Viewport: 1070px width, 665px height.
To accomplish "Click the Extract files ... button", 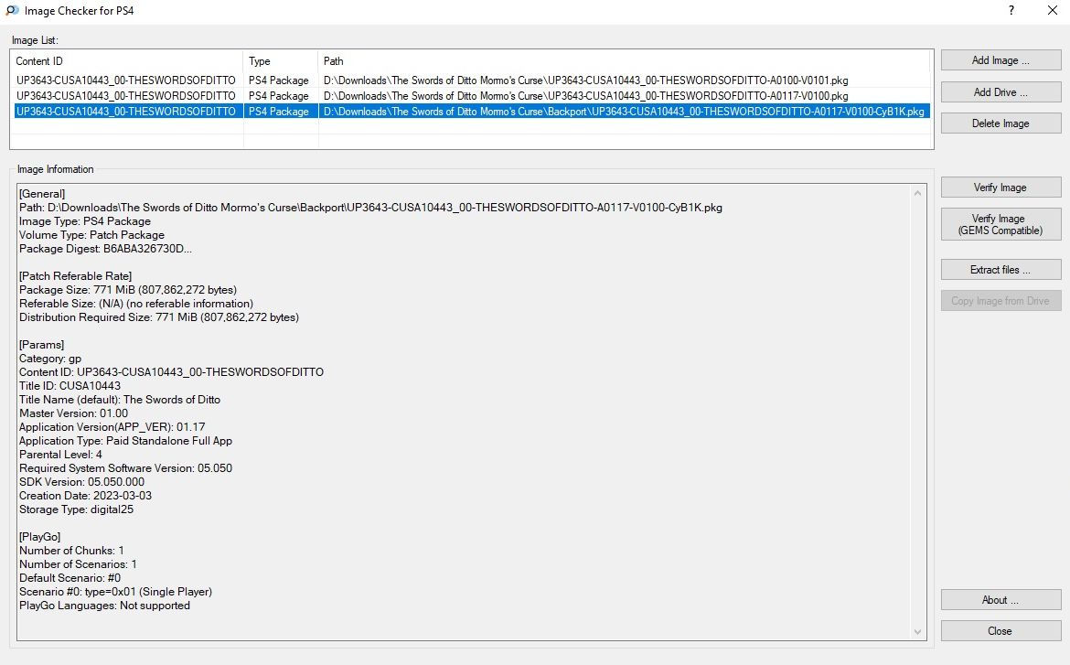I will click(x=1000, y=270).
